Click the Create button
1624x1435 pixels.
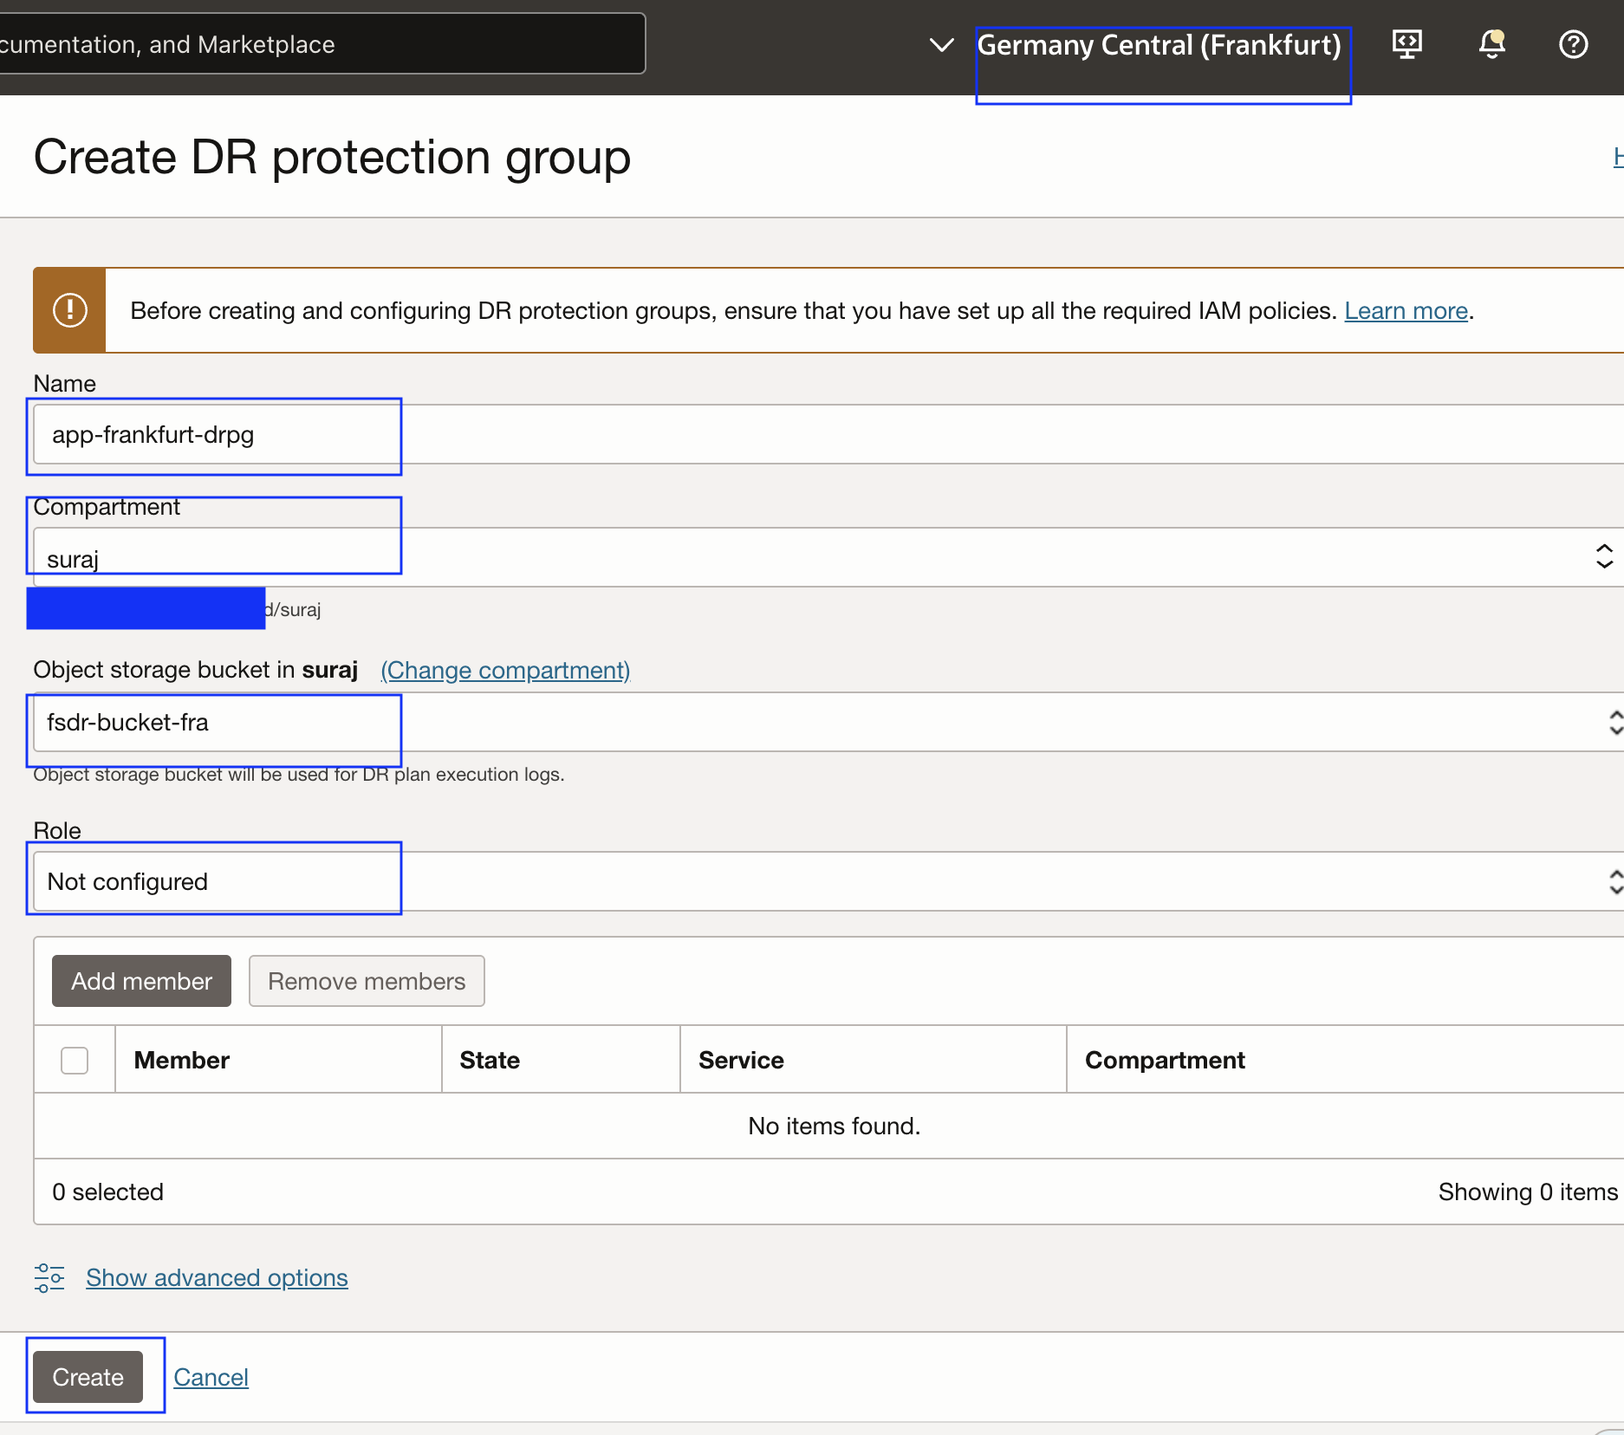pos(88,1377)
